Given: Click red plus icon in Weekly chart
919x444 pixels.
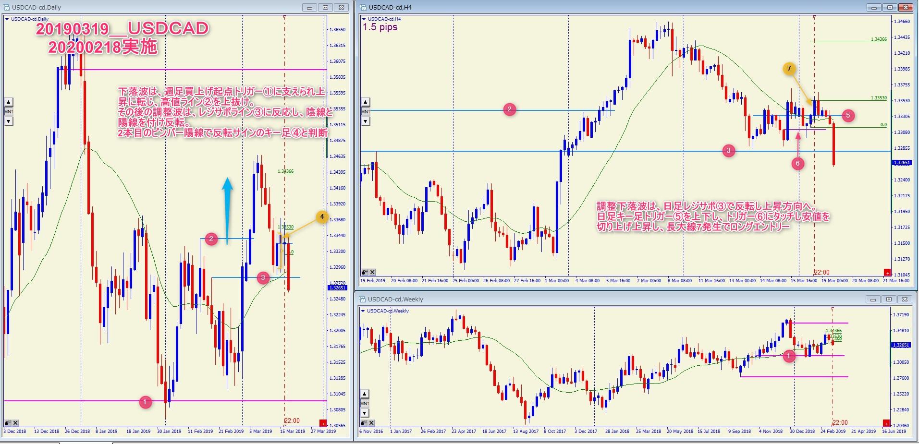Looking at the screenshot, I should [886, 423].
